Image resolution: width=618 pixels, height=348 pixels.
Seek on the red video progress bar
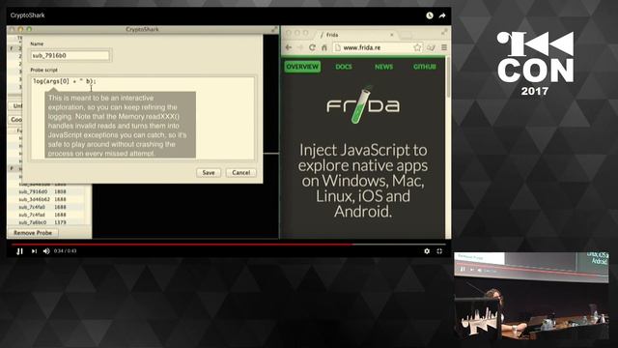229,245
